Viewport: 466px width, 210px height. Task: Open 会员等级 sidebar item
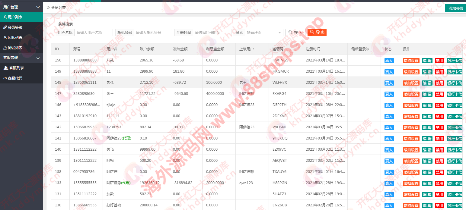[15, 27]
